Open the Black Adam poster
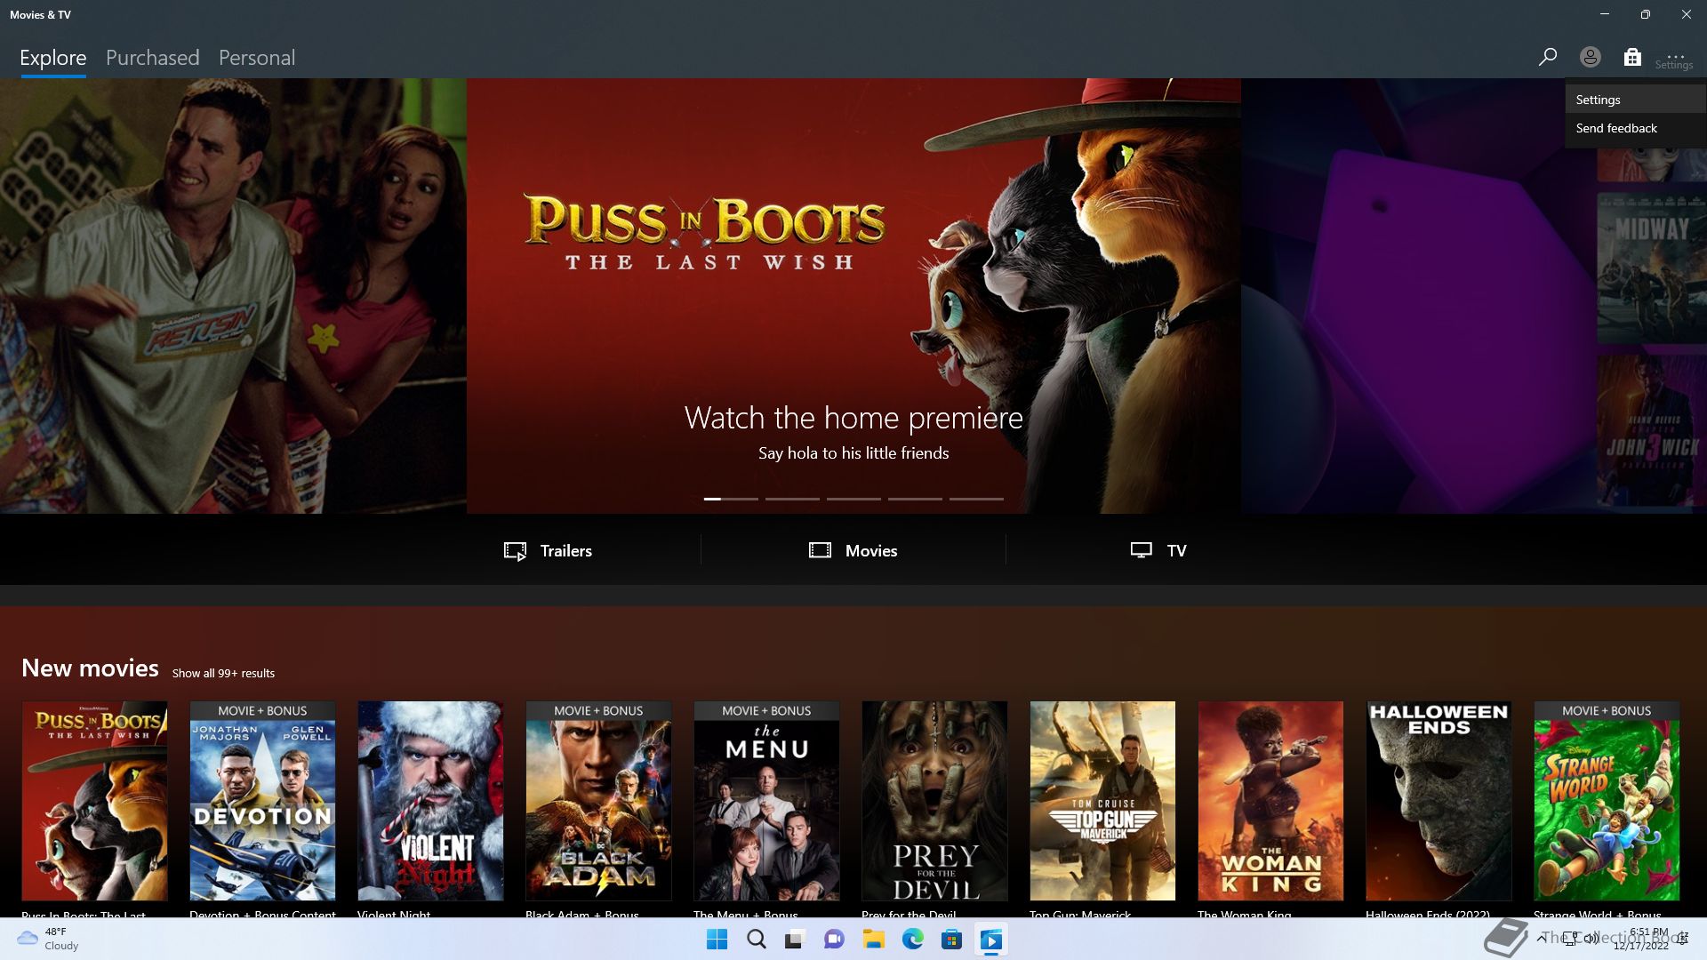This screenshot has width=1707, height=960. (x=598, y=801)
